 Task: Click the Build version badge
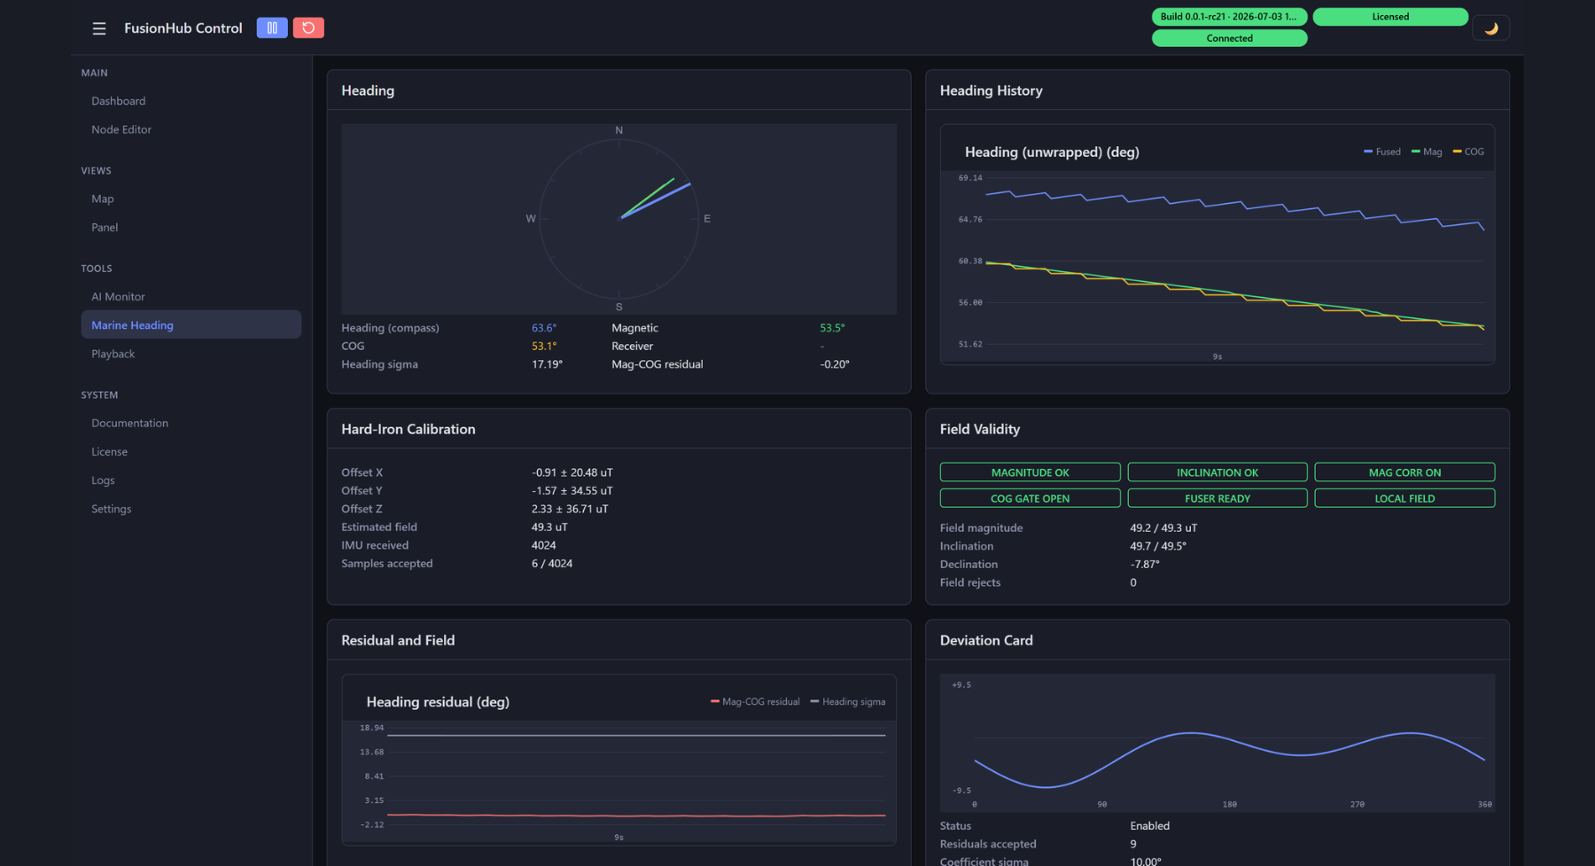click(x=1229, y=17)
